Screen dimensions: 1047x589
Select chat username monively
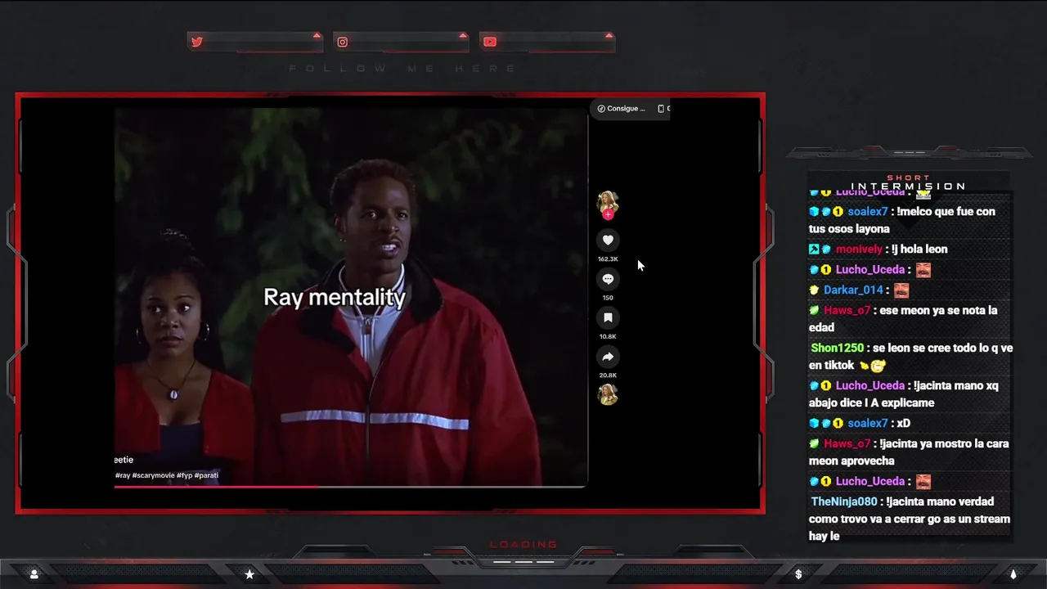pyautogui.click(x=859, y=250)
